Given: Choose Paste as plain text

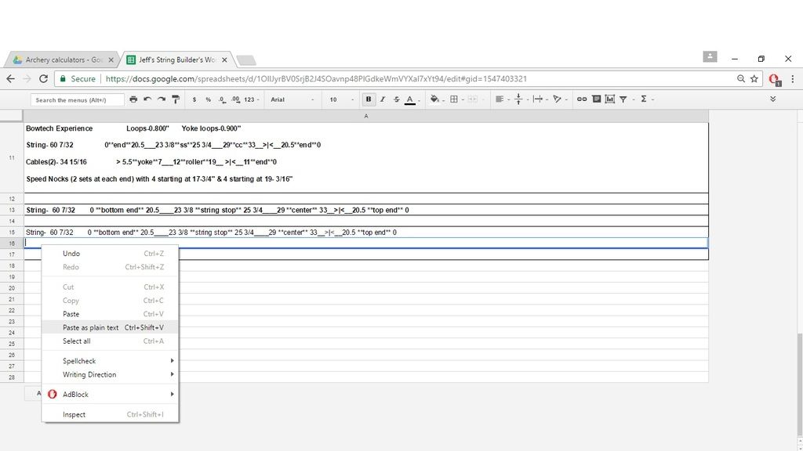Looking at the screenshot, I should coord(91,327).
